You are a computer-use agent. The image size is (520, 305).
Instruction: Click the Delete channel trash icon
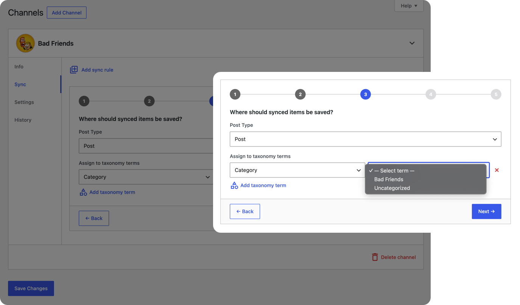click(x=375, y=257)
